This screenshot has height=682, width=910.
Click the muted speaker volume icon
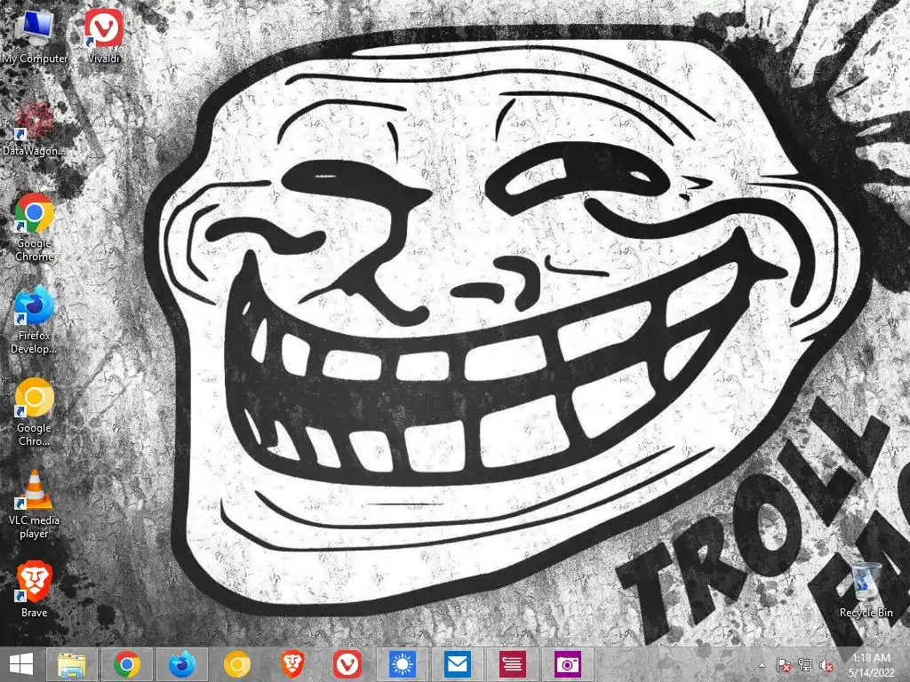pyautogui.click(x=826, y=665)
